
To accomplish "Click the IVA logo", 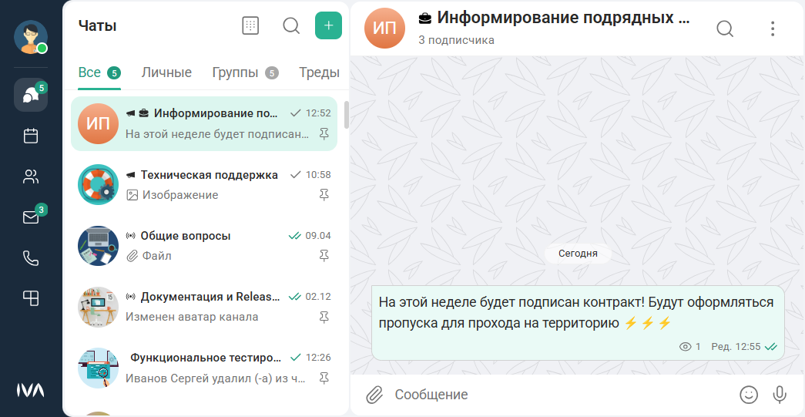I will click(x=30, y=390).
